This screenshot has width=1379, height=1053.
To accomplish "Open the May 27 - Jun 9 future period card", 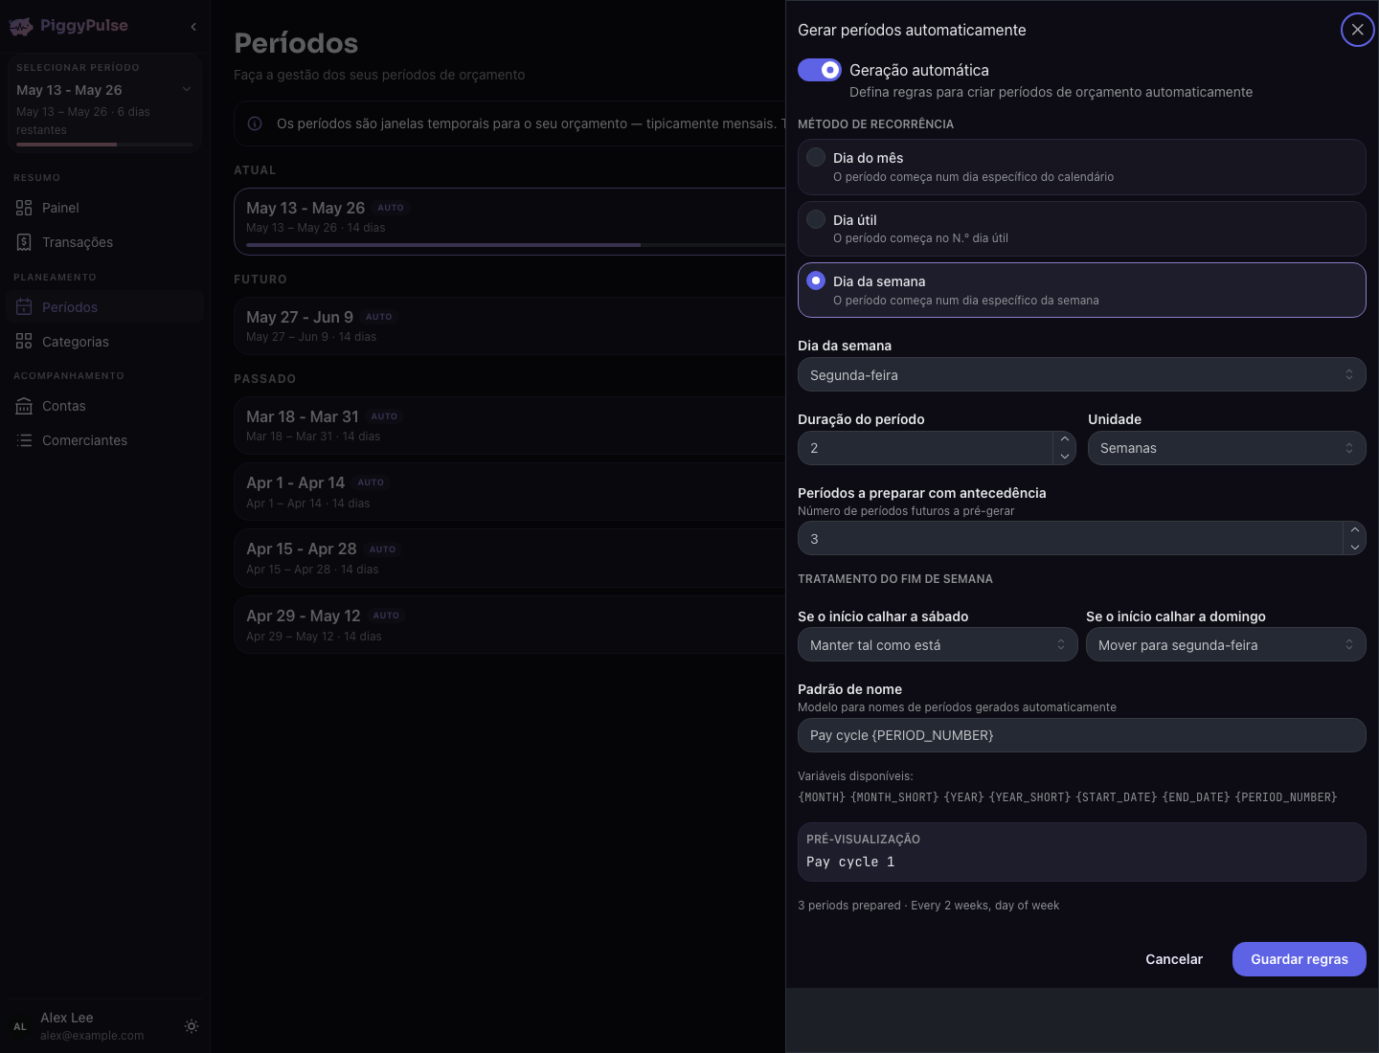I will click(x=509, y=326).
